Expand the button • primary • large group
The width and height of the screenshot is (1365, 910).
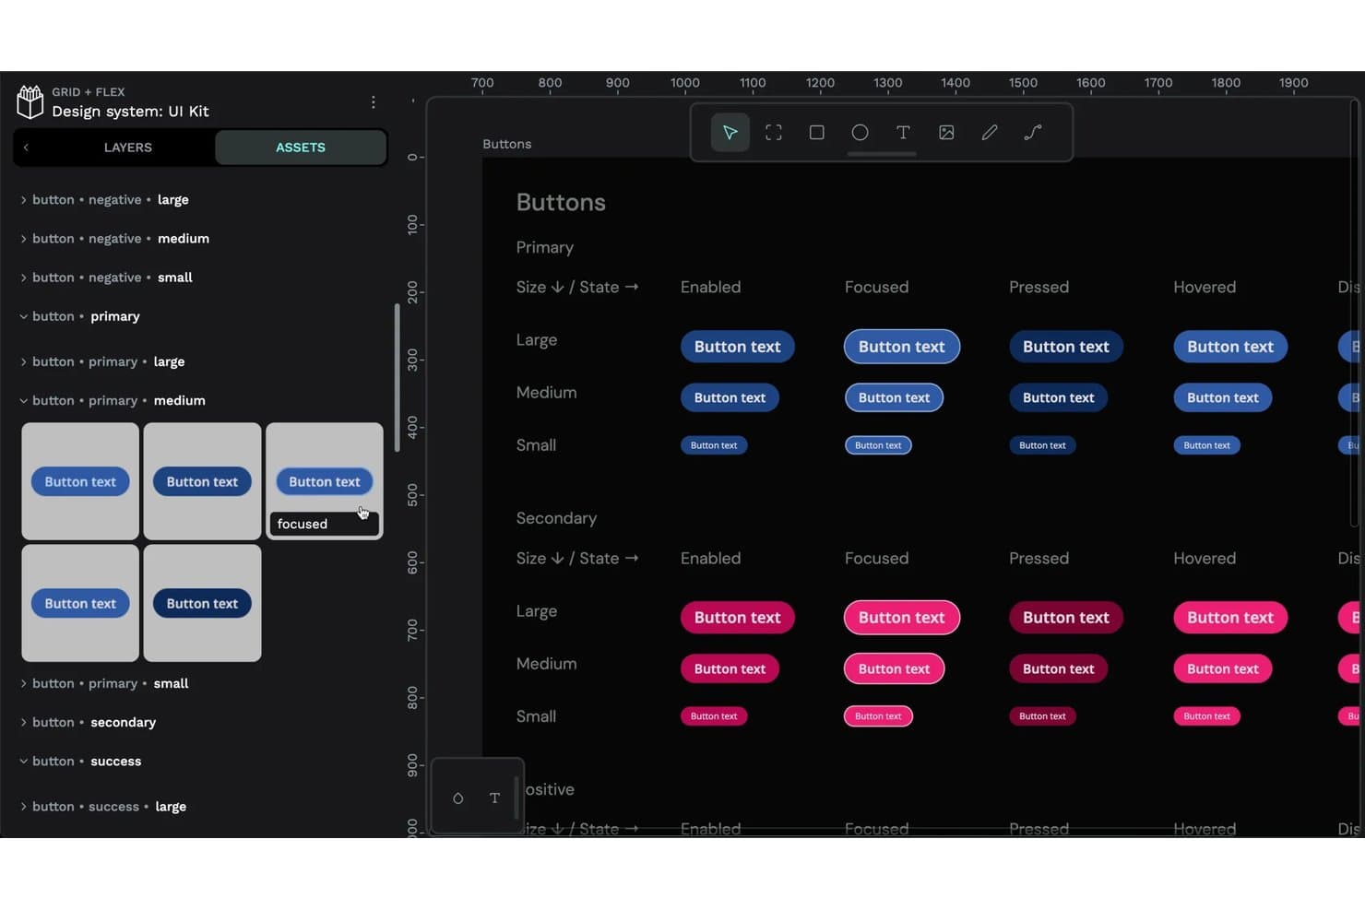point(101,361)
